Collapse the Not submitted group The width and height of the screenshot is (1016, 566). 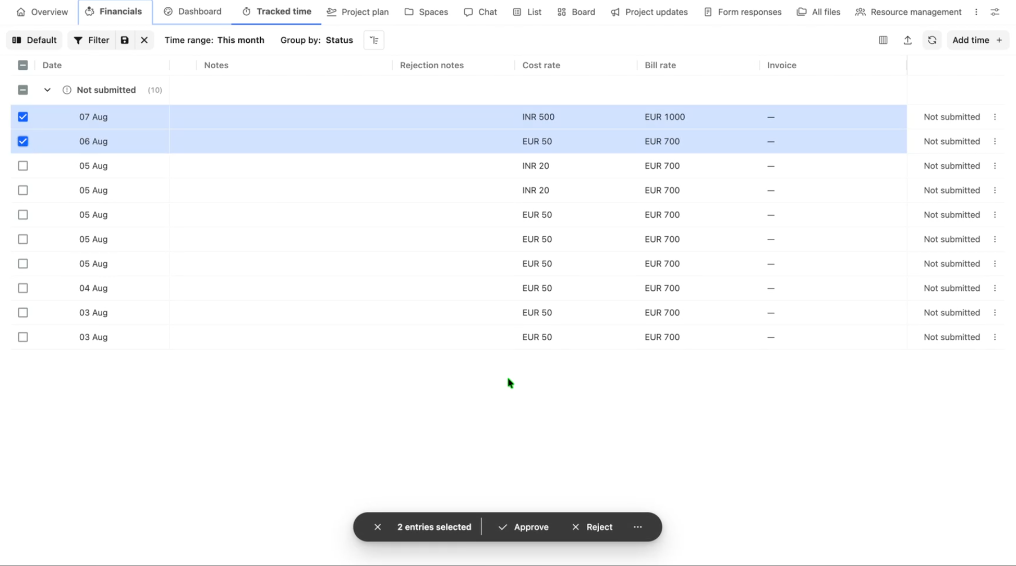pyautogui.click(x=47, y=90)
